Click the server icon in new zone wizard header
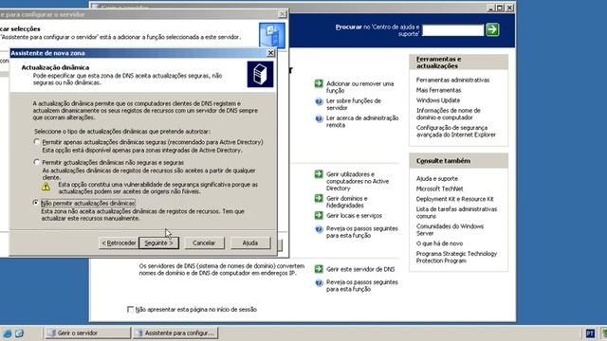Image resolution: width=607 pixels, height=341 pixels. click(x=260, y=74)
